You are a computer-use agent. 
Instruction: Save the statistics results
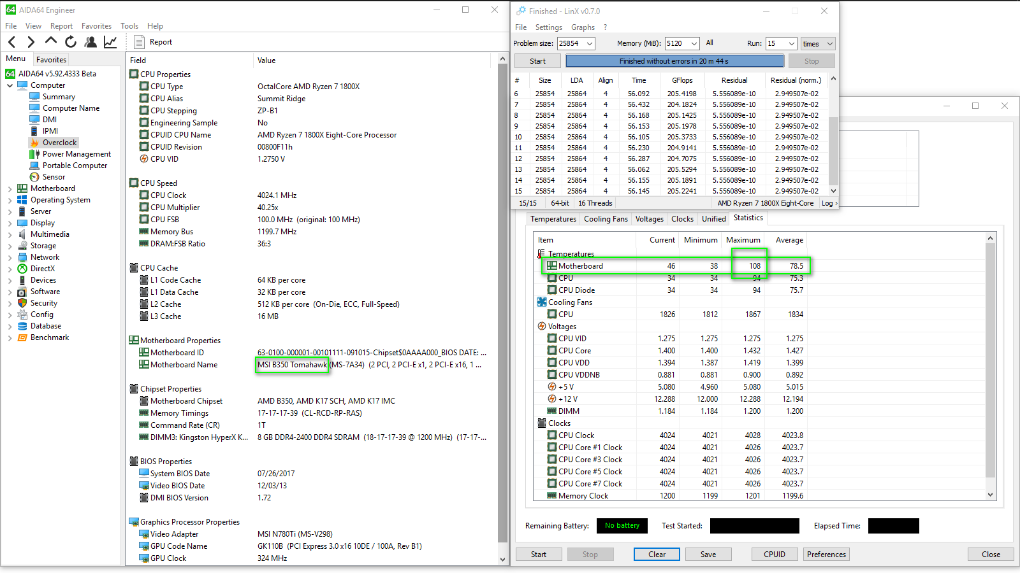[x=708, y=555]
